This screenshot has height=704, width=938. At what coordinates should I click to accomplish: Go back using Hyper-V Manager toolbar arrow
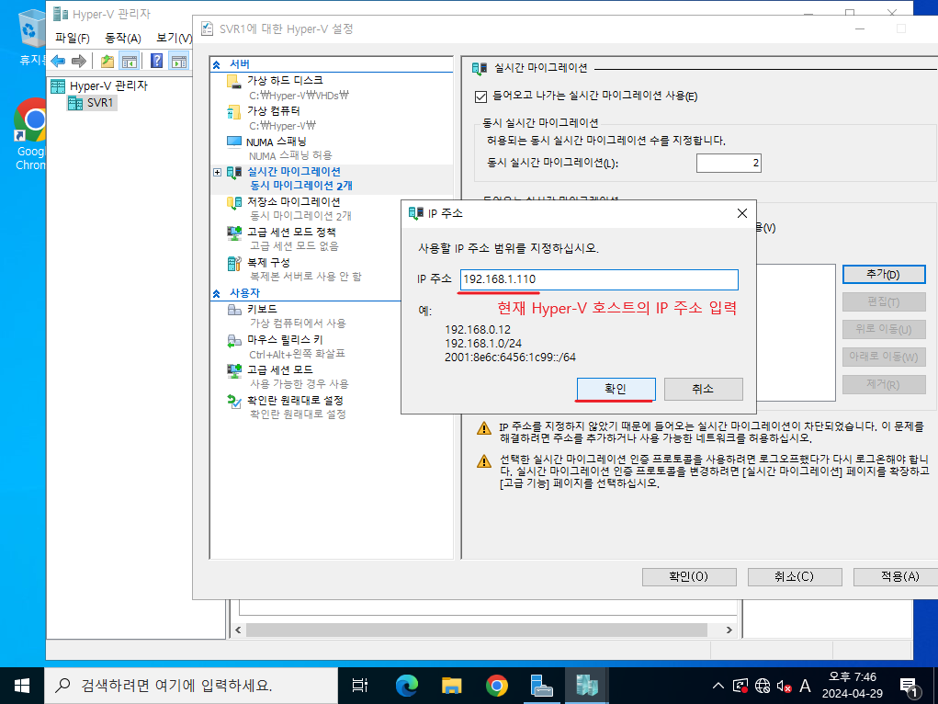tap(58, 61)
